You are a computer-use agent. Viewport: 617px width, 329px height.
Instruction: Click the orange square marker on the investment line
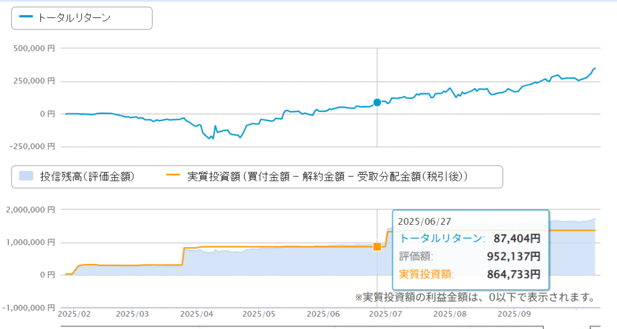[x=377, y=246]
